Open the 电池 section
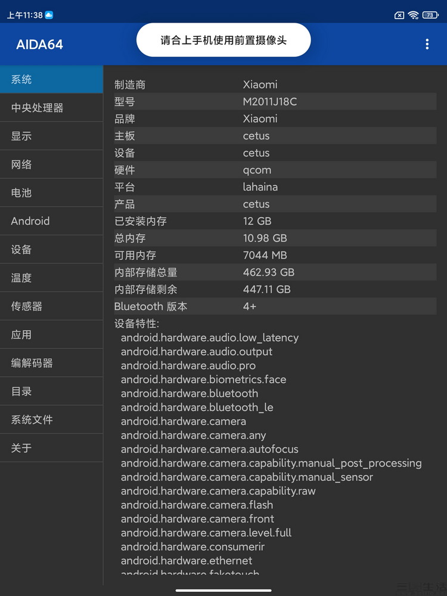 [51, 193]
